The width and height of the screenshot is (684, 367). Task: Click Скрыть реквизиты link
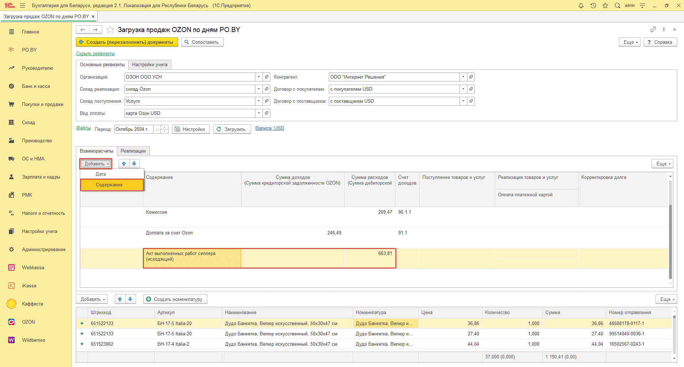95,54
